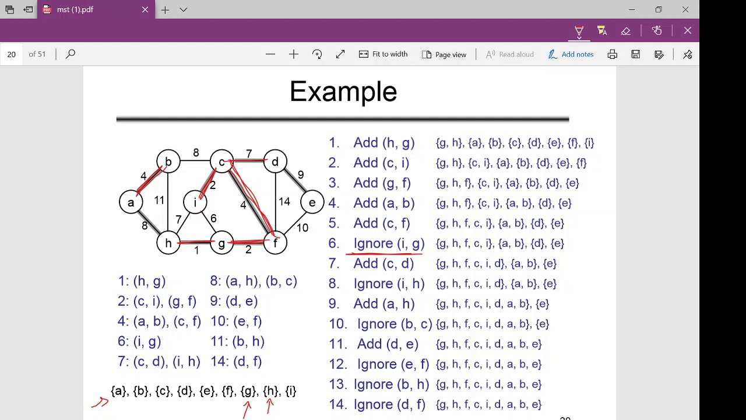Screen dimensions: 746x420
Task: Click the 'Ignore (i, g)' step text
Action: coord(389,243)
